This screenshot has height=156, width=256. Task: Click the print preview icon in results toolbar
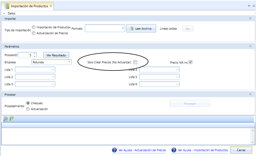point(6,119)
